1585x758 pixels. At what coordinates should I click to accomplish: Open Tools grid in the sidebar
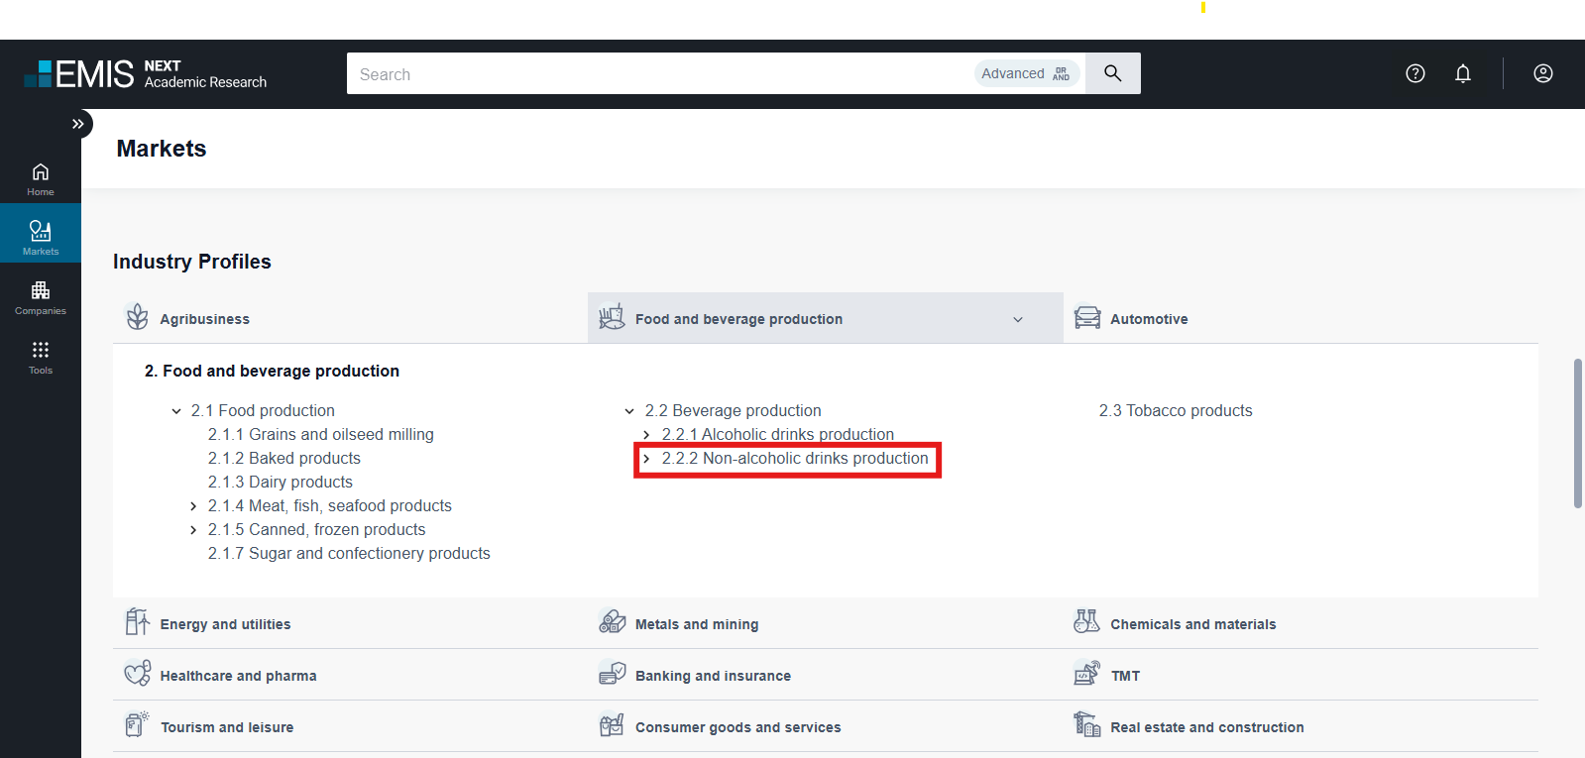41,357
